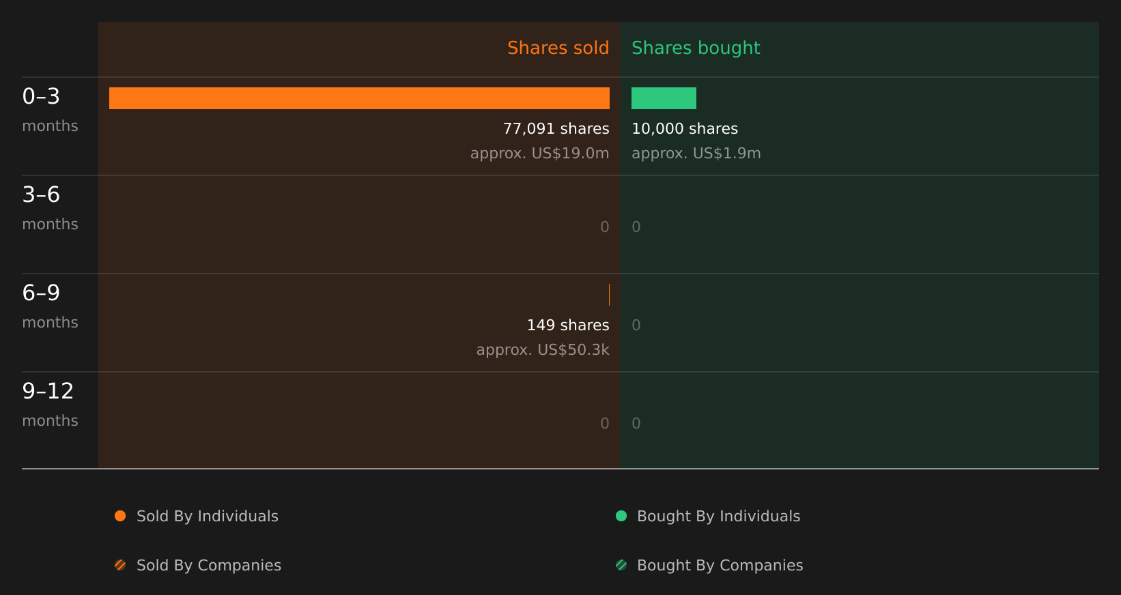1121x595 pixels.
Task: Click the Bought By Individuals legend text
Action: click(x=718, y=516)
